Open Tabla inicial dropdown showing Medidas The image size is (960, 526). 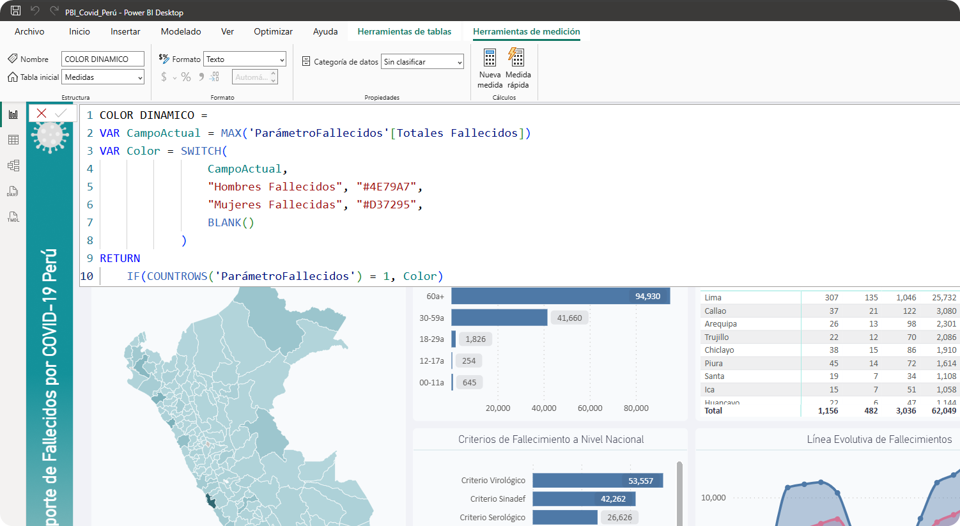(x=103, y=77)
